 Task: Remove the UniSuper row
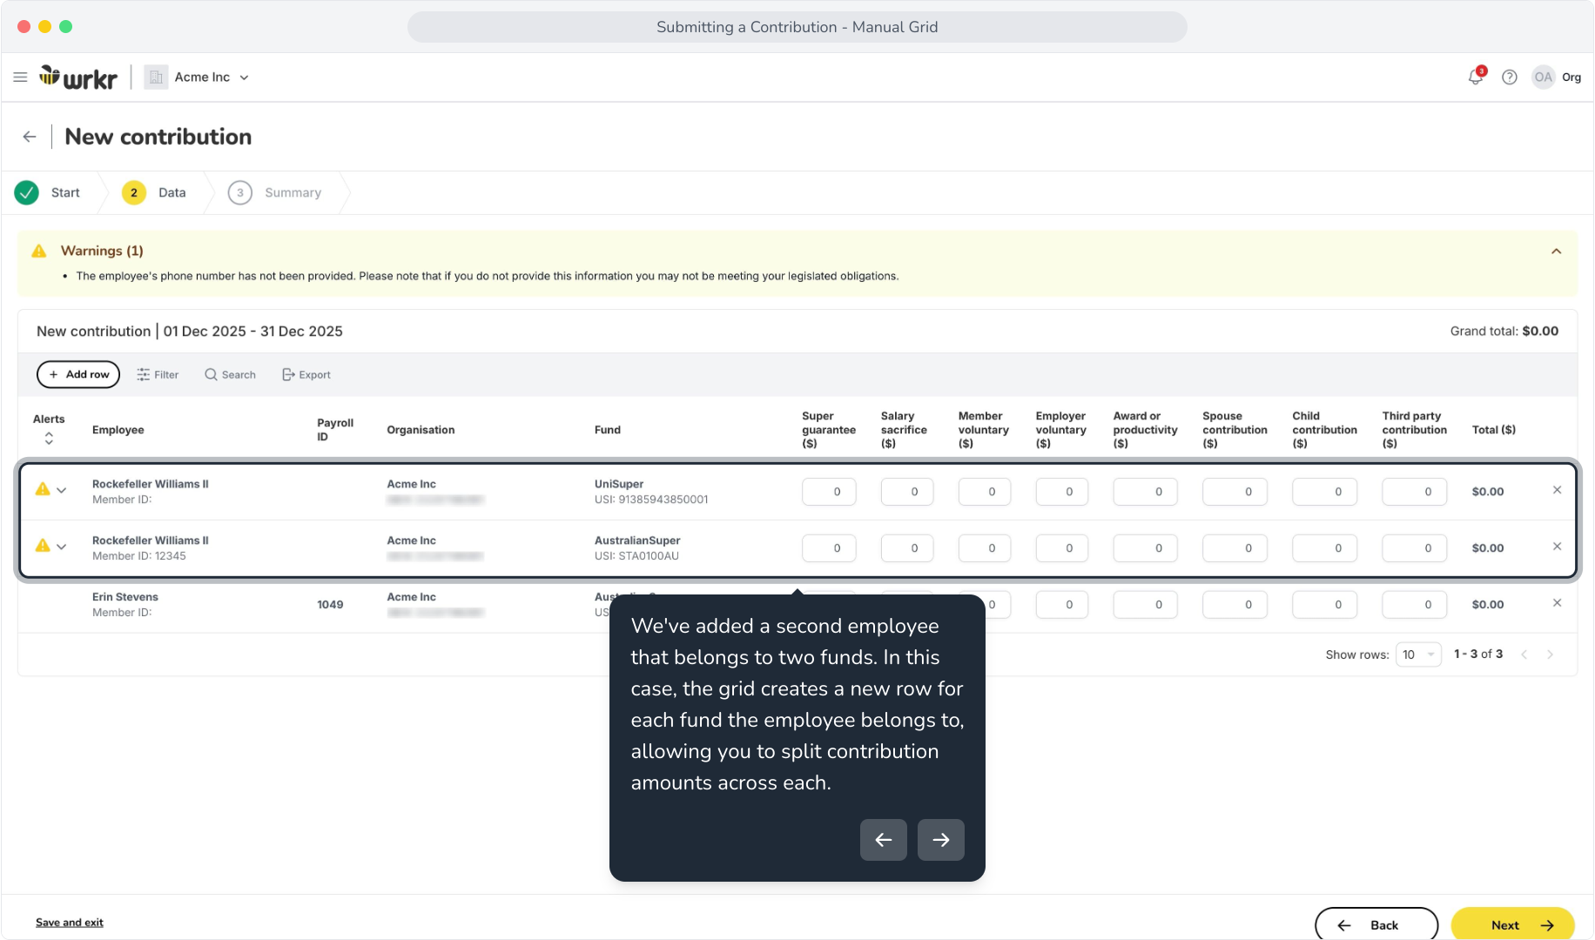click(1557, 490)
